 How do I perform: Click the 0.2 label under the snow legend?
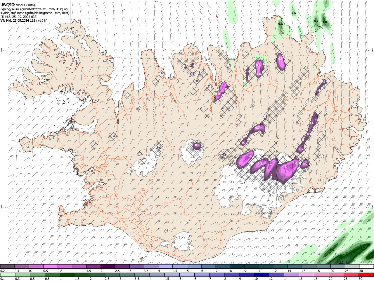coord(2,271)
